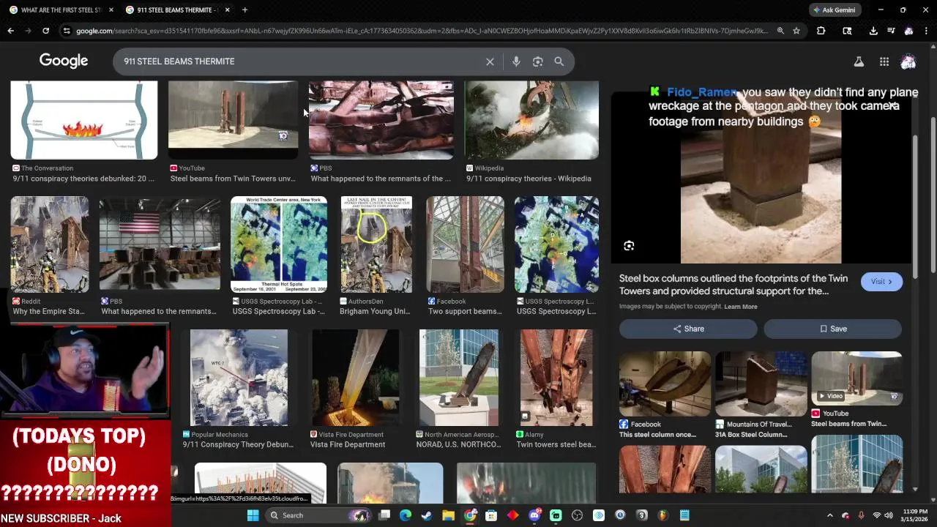937x527 pixels.
Task: Open OBS Studio from the taskbar
Action: point(577,515)
